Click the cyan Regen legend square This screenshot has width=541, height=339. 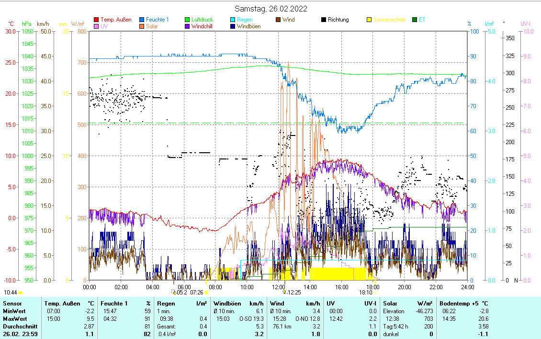233,20
